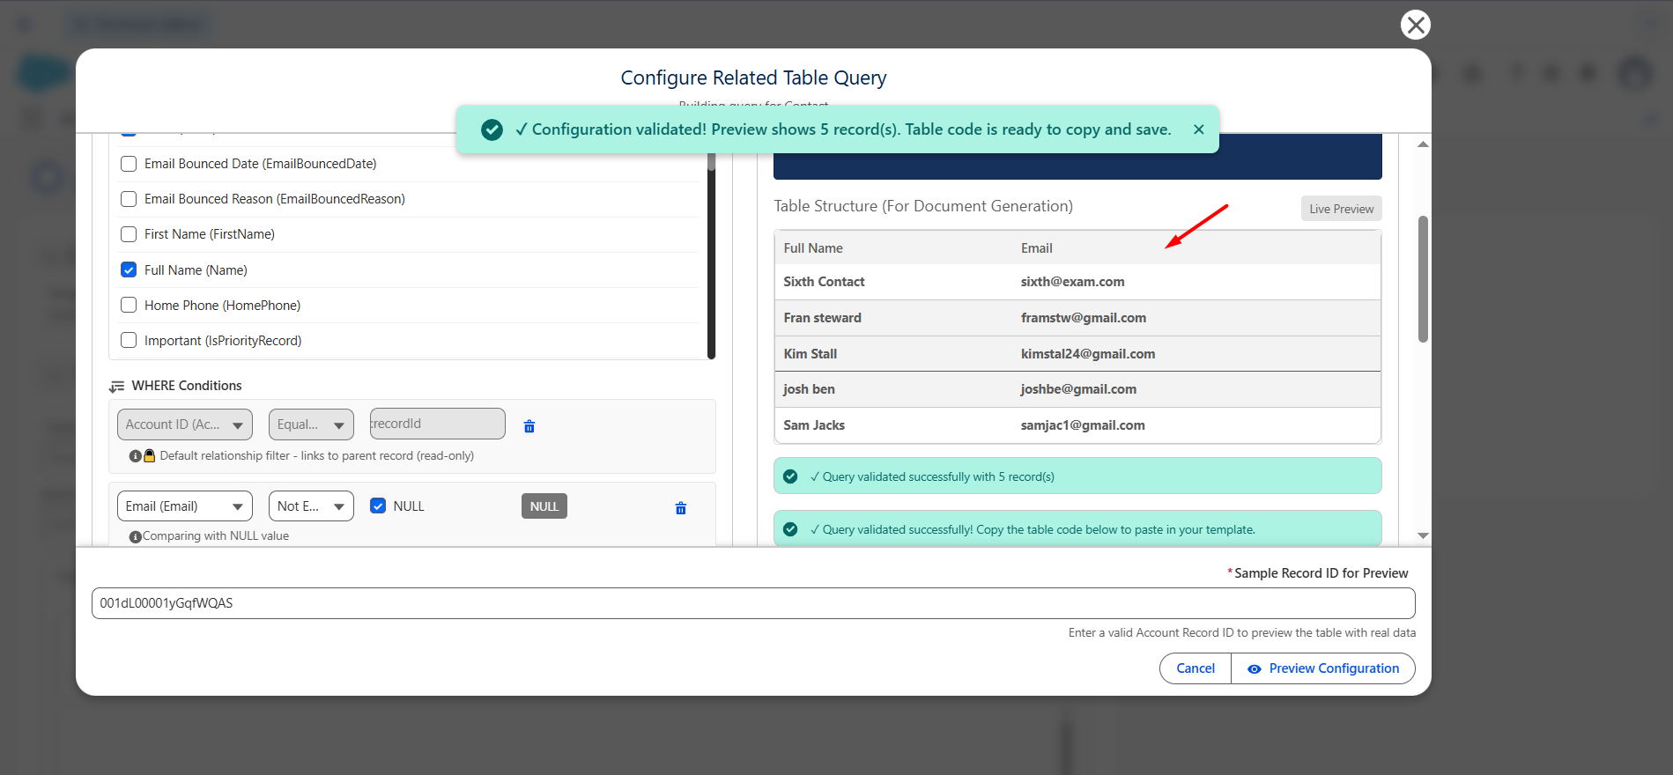Delete the Email where condition
Viewport: 1673px width, 775px height.
click(680, 508)
